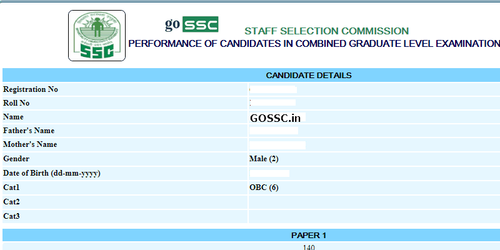This screenshot has height=250, width=500.
Task: Click the Roll No value field
Action: [x=273, y=102]
